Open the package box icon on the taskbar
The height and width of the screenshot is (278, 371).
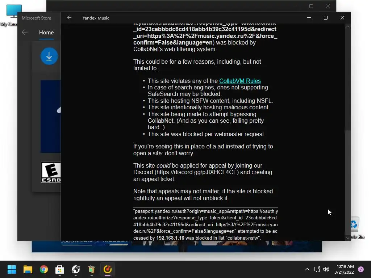(x=92, y=269)
